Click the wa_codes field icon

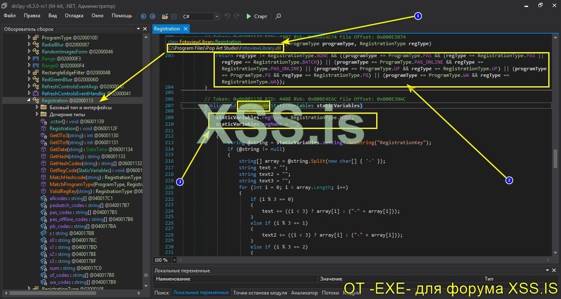coord(44,282)
